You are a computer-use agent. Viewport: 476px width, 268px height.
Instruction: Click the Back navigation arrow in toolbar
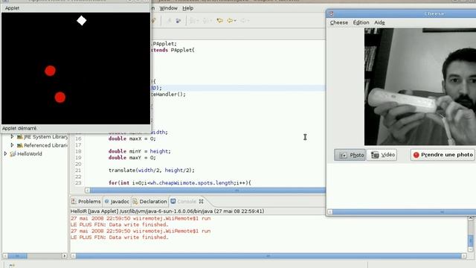(230, 21)
